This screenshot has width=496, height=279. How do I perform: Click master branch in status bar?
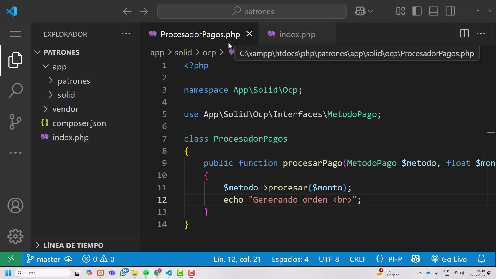click(x=43, y=259)
